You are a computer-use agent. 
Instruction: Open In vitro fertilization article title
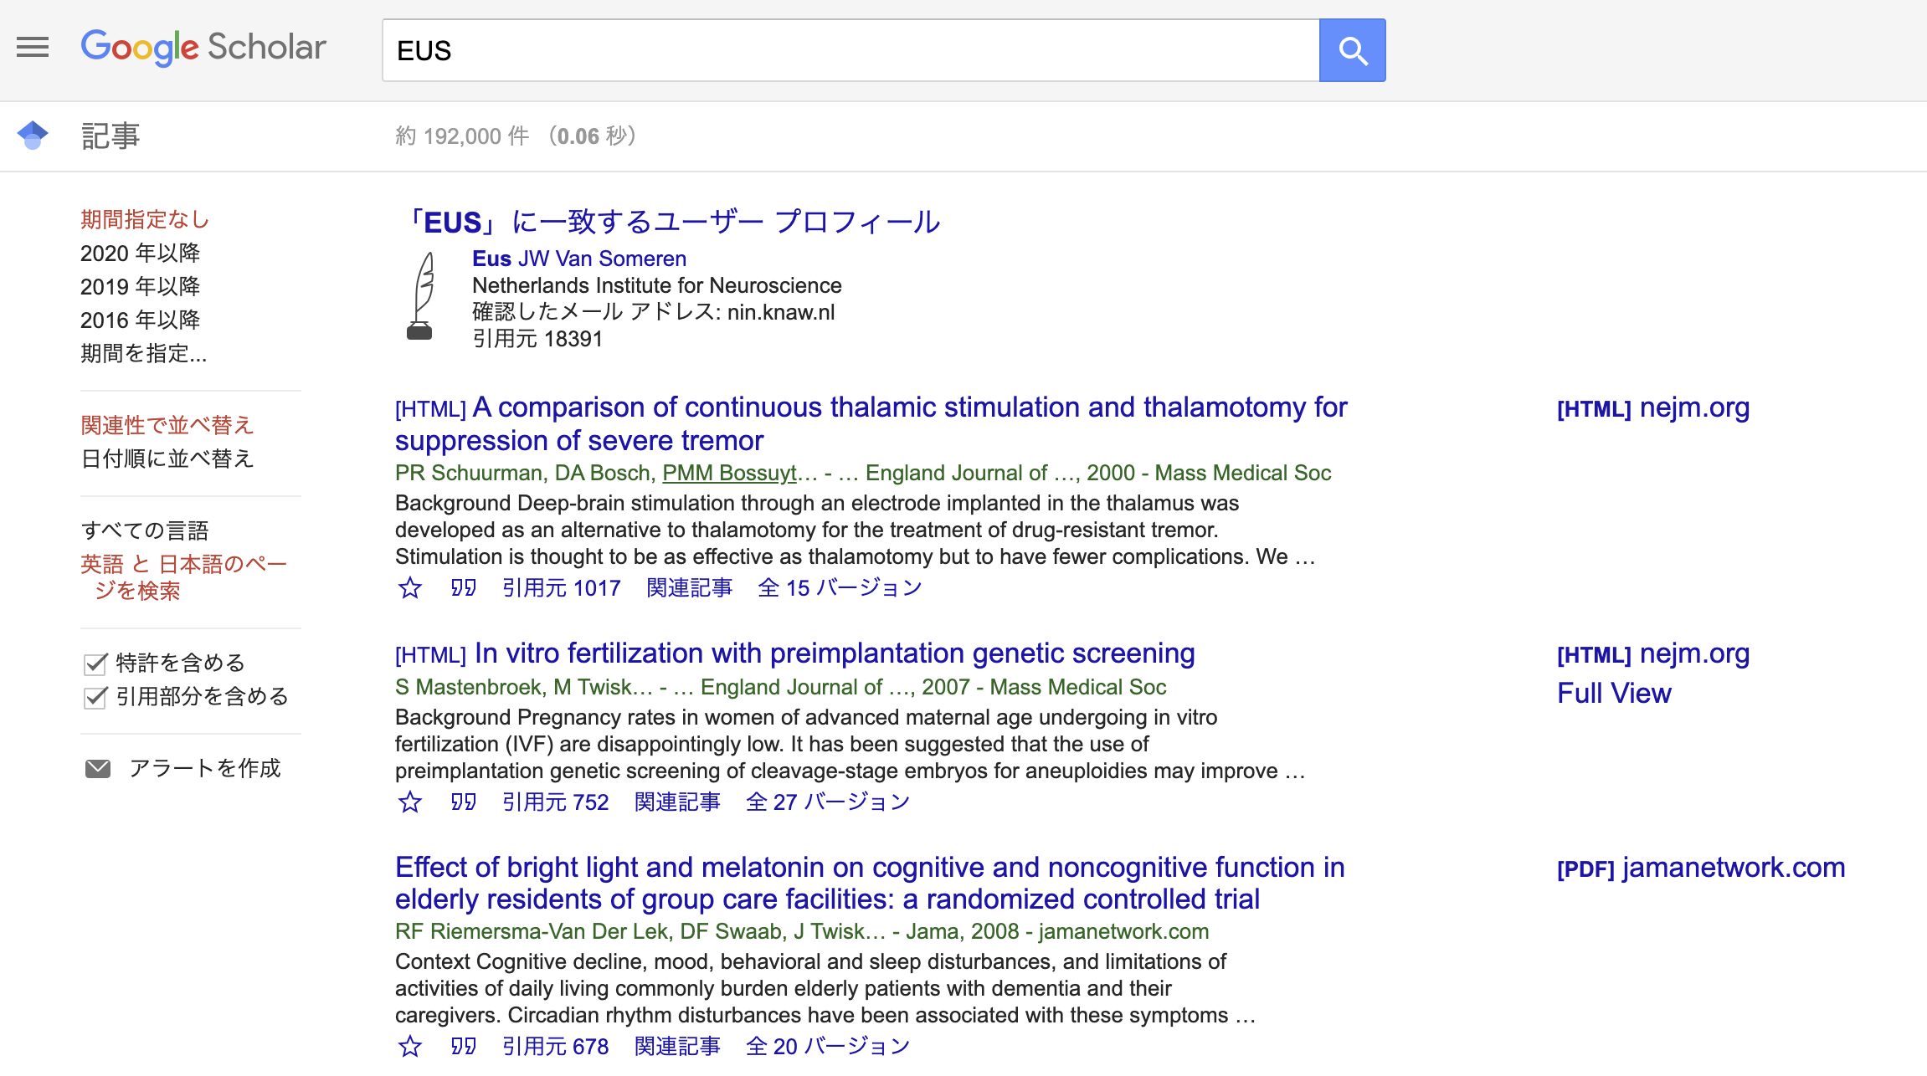pyautogui.click(x=835, y=653)
